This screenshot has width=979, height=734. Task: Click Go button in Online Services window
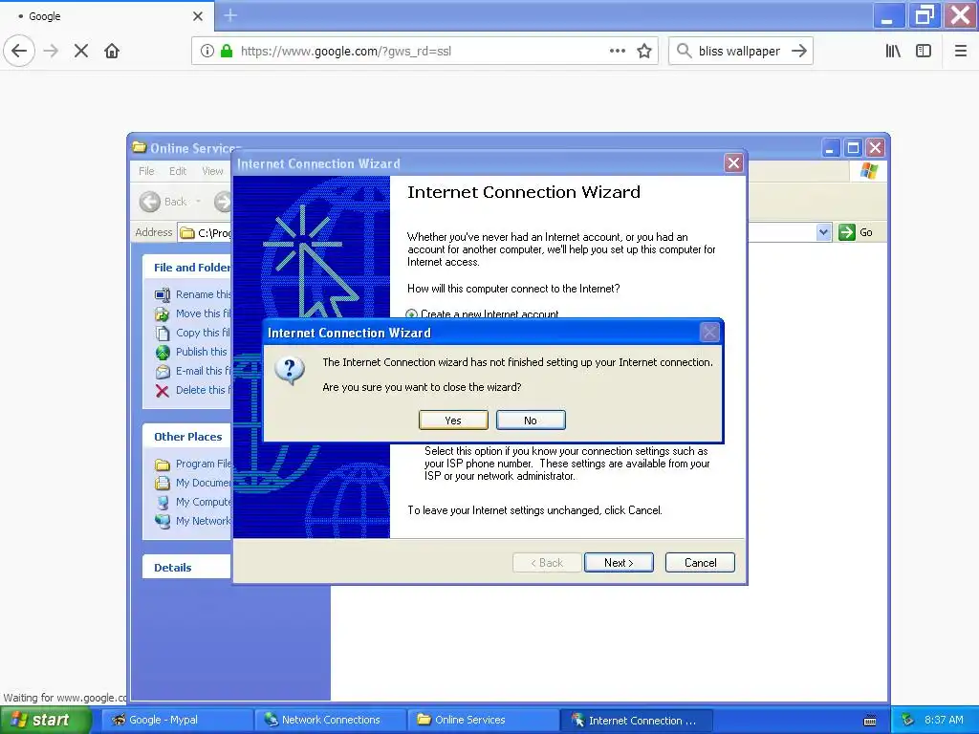[856, 232]
